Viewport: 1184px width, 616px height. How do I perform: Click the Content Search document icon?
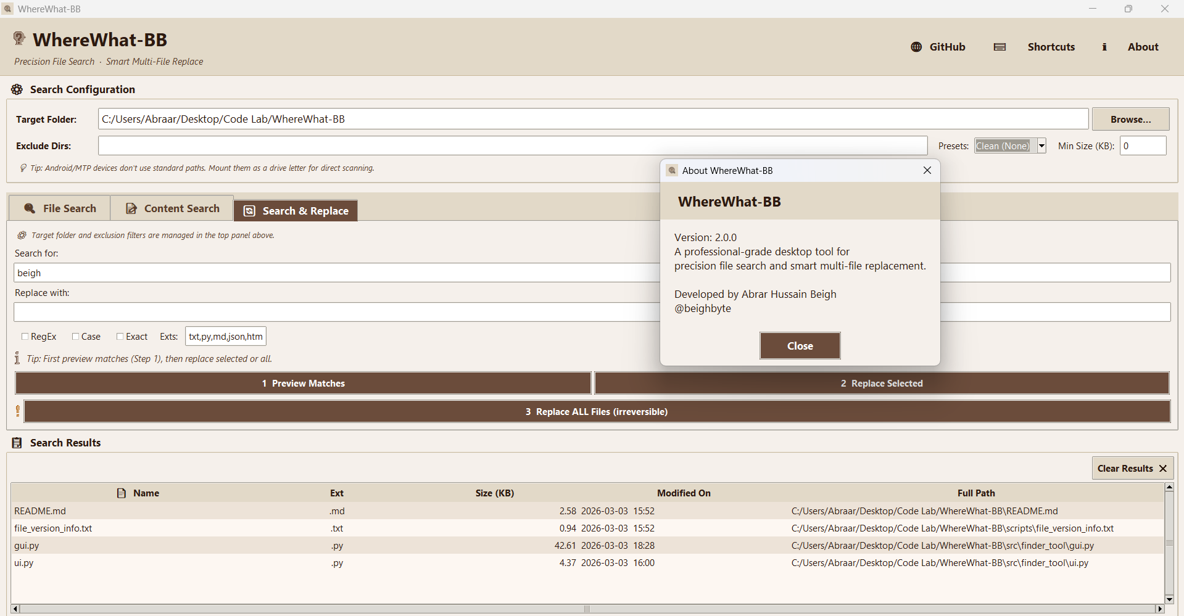pos(131,208)
